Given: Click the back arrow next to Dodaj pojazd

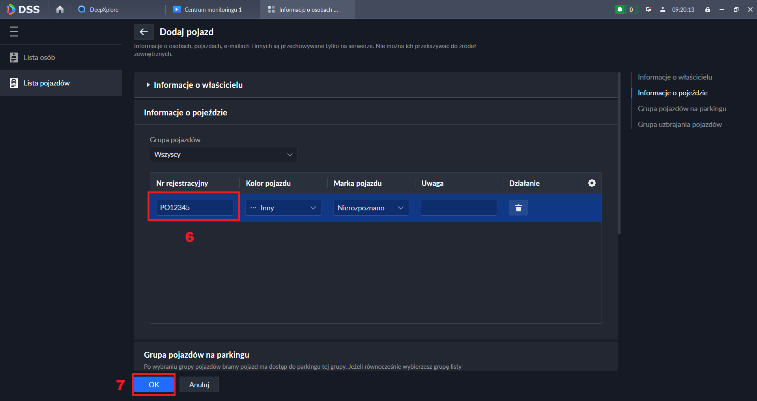Looking at the screenshot, I should 144,32.
